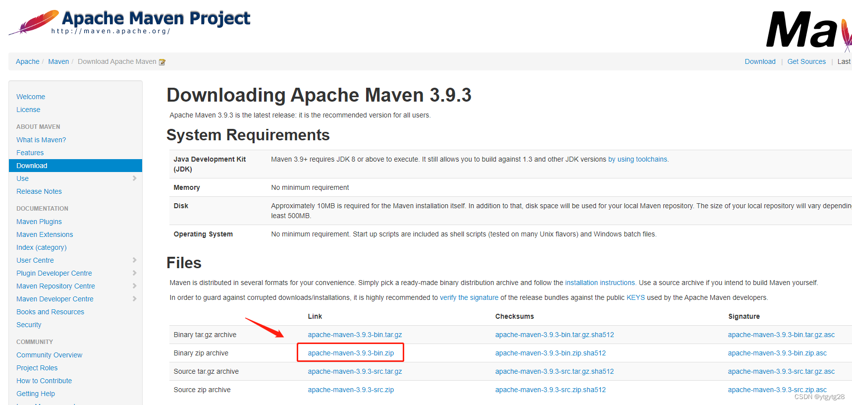Open src.tar.gz.asc signature link
The height and width of the screenshot is (405, 852).
[x=781, y=371]
